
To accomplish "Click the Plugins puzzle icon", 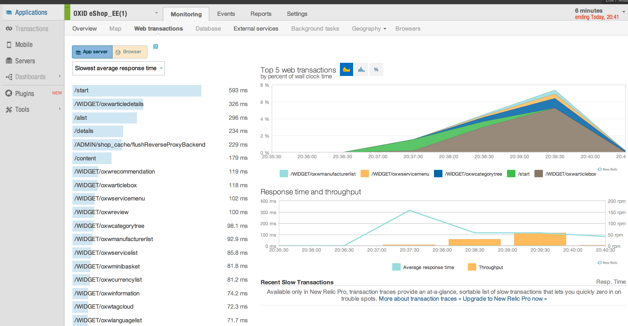I will 9,93.
